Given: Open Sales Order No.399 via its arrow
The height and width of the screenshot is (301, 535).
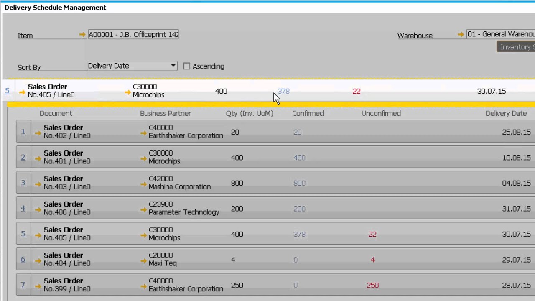Looking at the screenshot, I should (x=38, y=286).
